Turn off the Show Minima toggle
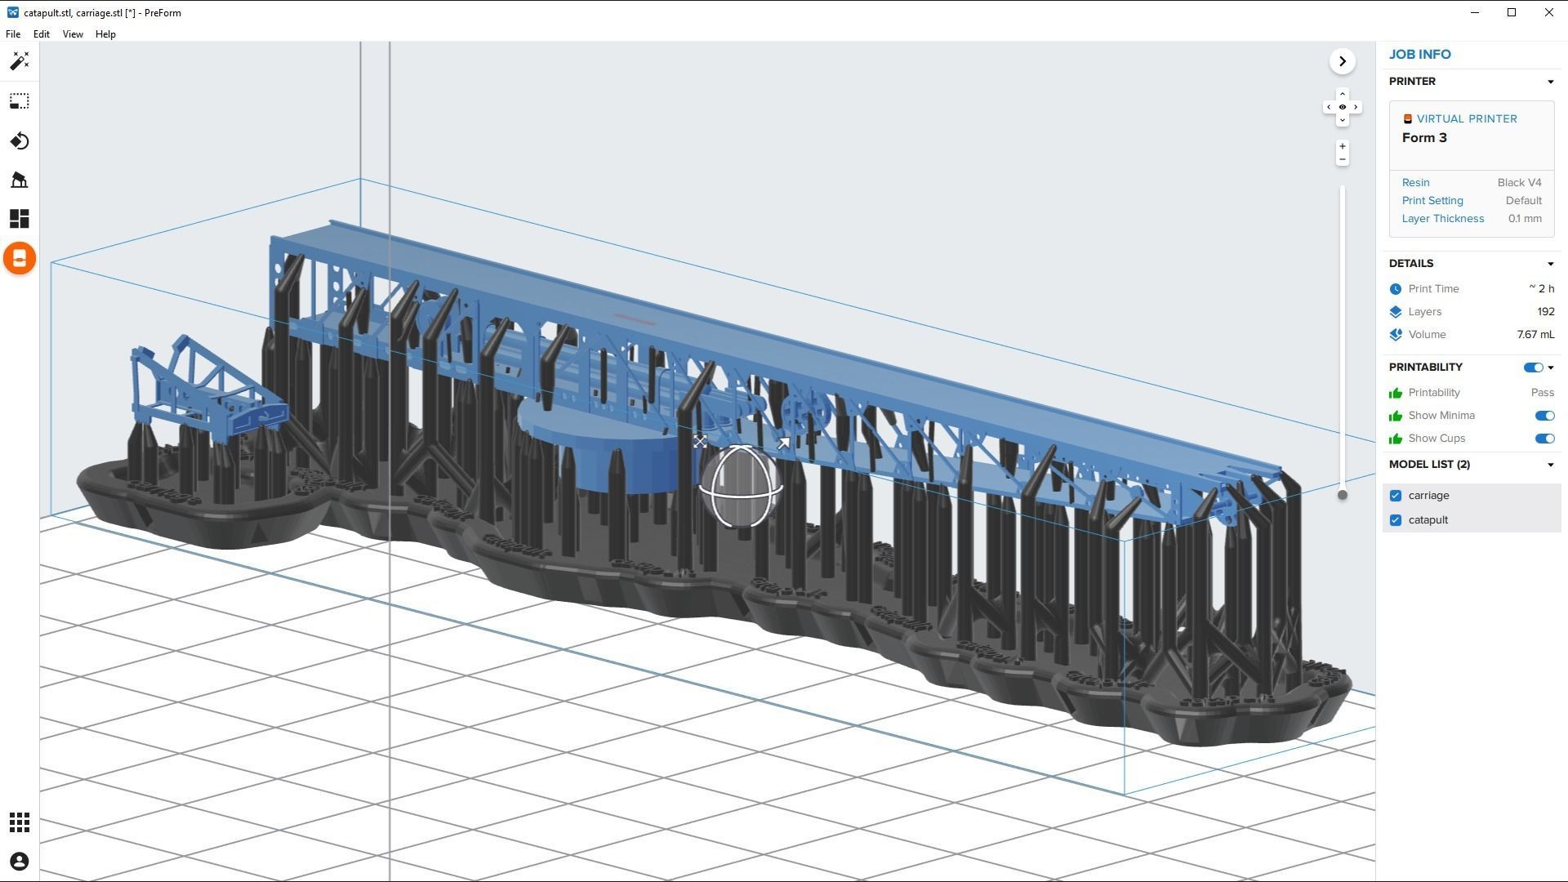 tap(1543, 416)
